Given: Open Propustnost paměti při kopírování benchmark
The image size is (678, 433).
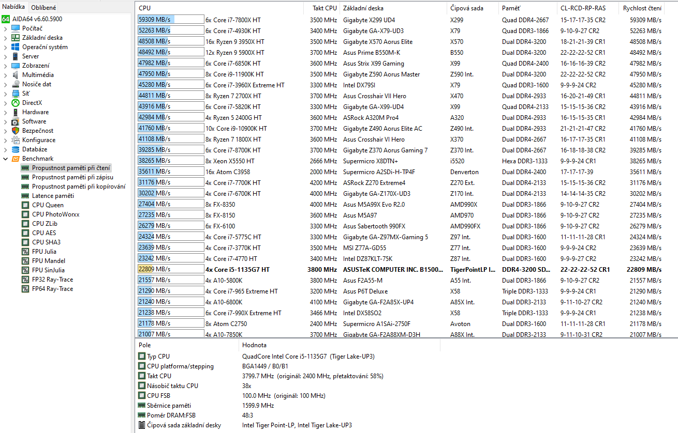Looking at the screenshot, I should click(x=79, y=186).
